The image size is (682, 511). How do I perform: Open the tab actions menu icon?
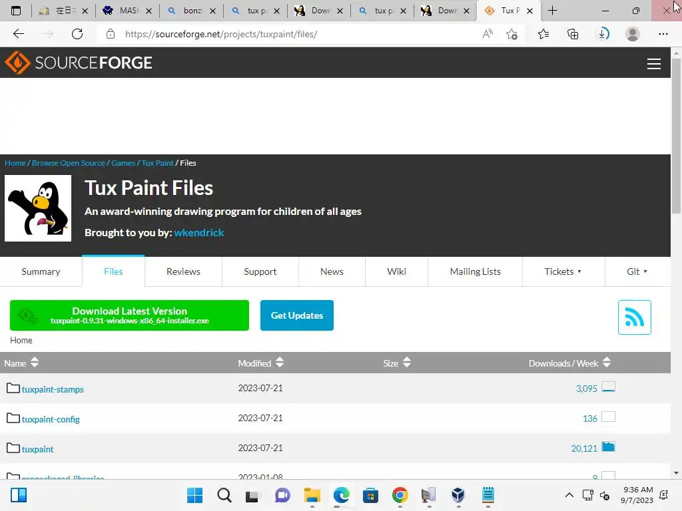tap(16, 11)
